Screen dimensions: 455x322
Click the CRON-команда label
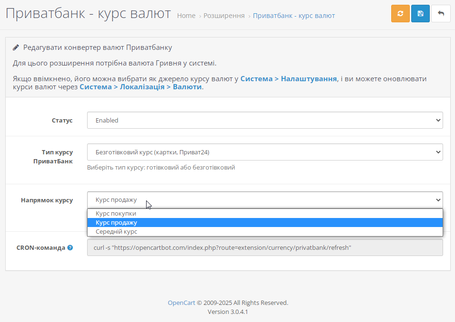41,248
